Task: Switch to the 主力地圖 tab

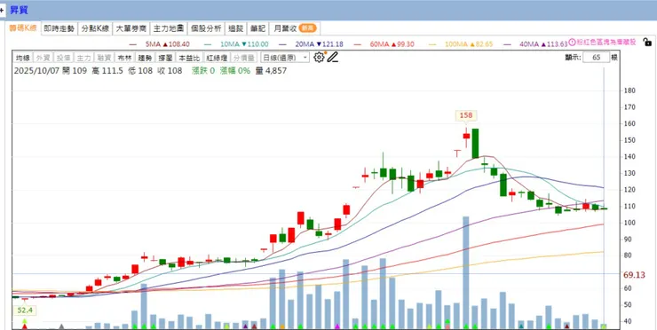Action: [169, 28]
